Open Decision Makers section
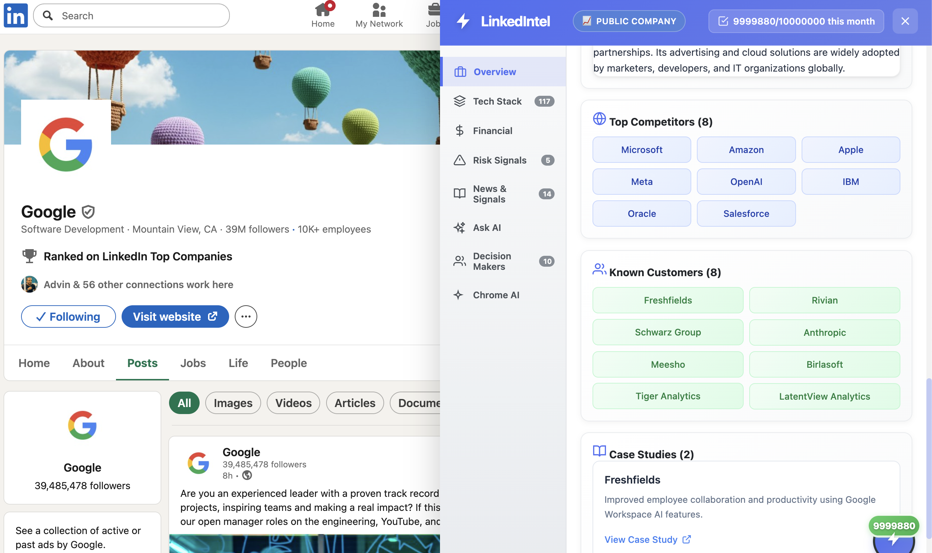The image size is (932, 553). click(x=492, y=261)
